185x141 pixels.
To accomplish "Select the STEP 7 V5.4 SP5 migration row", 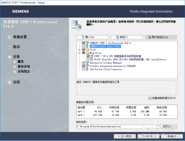I will tap(118, 56).
